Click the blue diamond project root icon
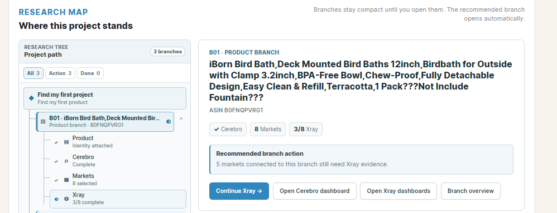557x213 pixels. point(31,98)
